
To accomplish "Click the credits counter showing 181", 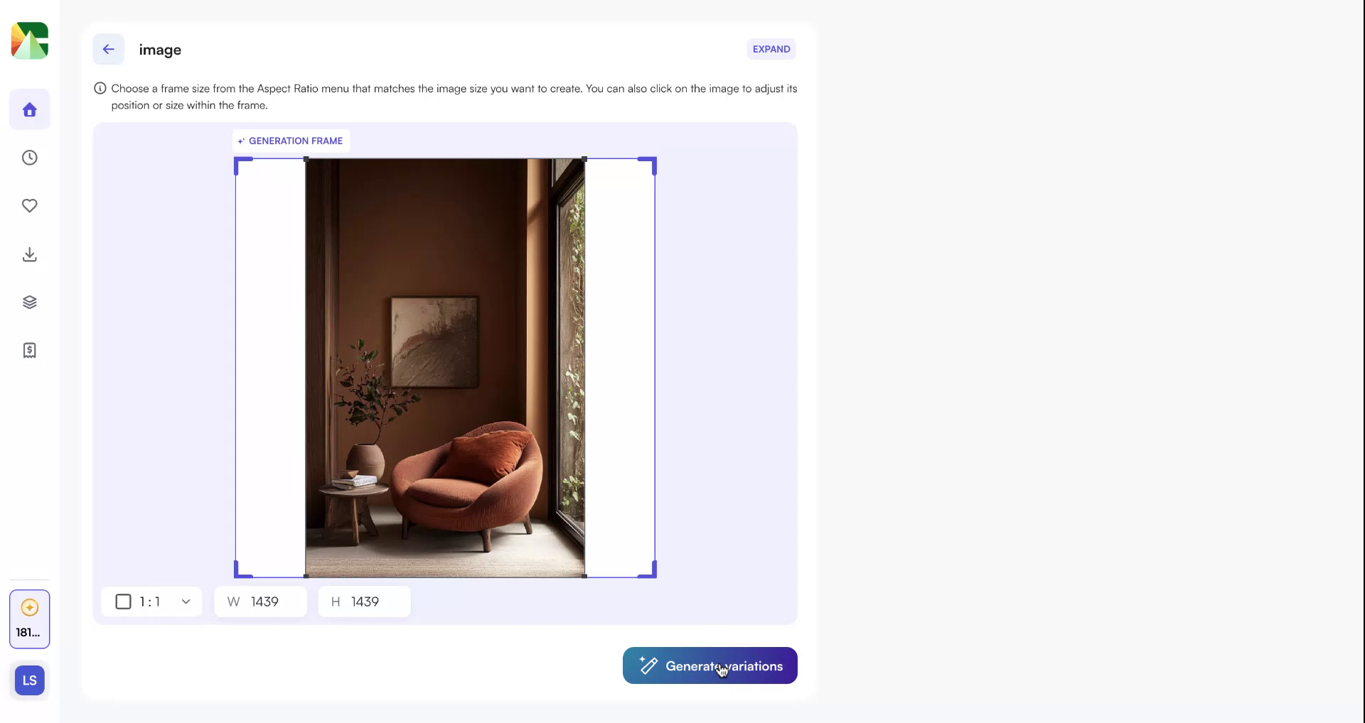I will coord(29,619).
